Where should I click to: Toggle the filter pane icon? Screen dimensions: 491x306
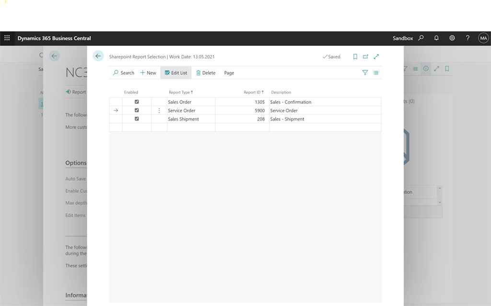[365, 73]
